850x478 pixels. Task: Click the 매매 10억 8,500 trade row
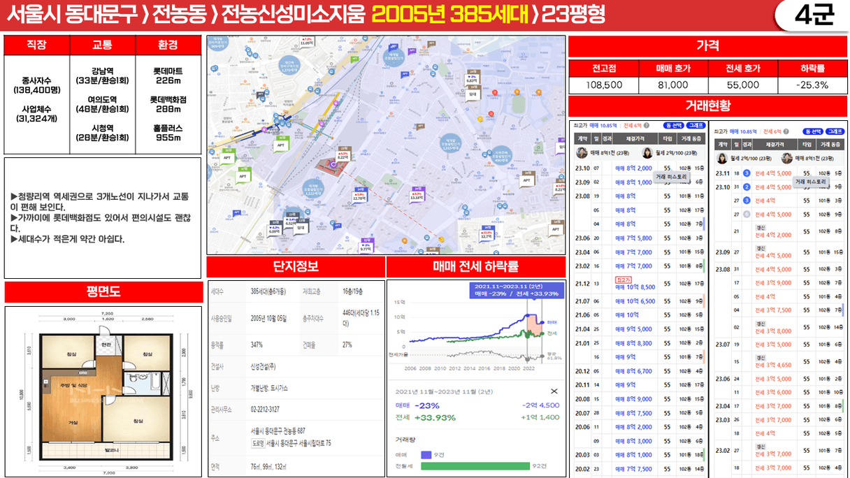point(640,284)
